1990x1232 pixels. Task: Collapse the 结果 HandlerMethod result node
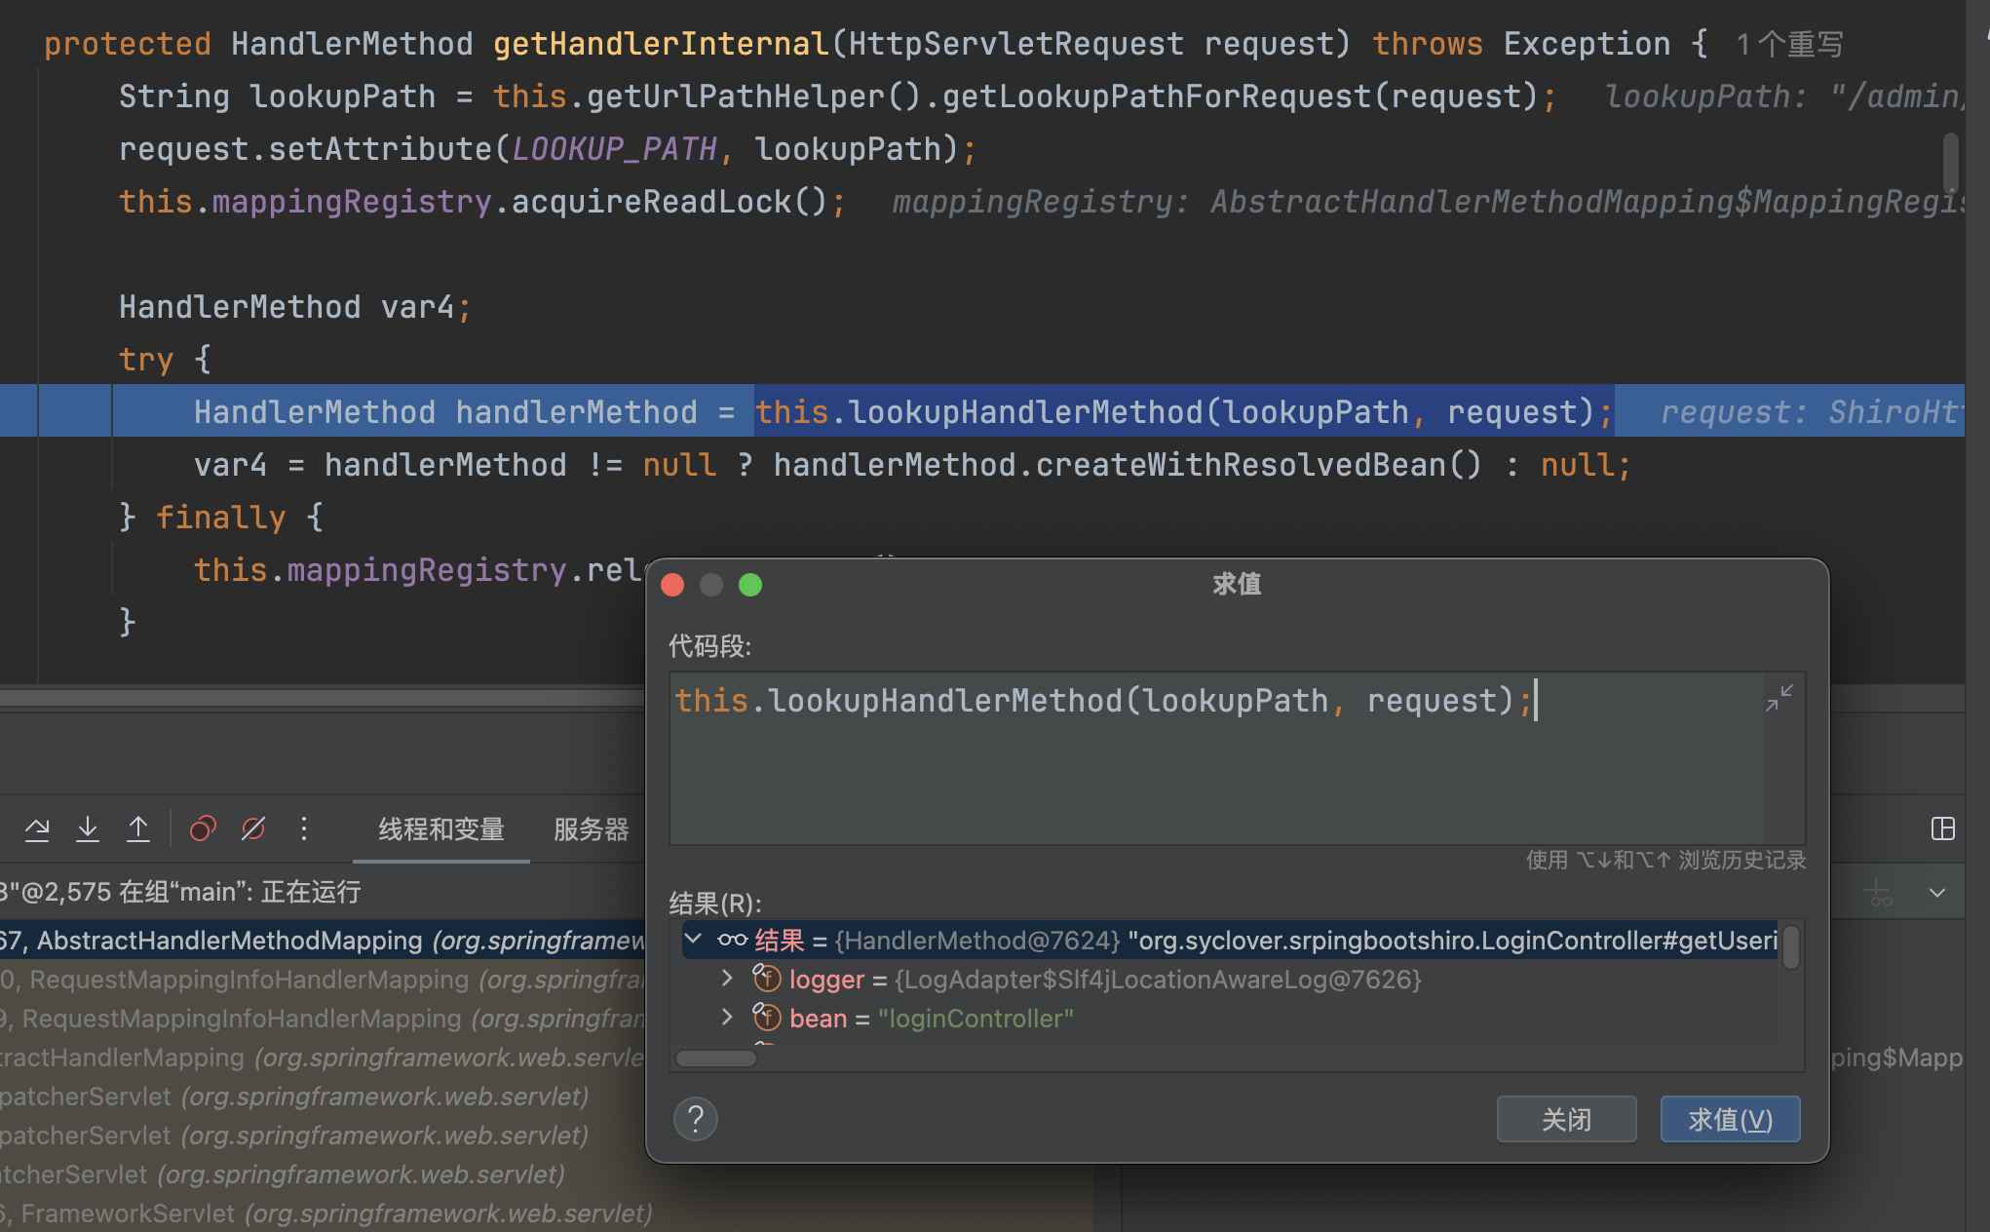(693, 940)
